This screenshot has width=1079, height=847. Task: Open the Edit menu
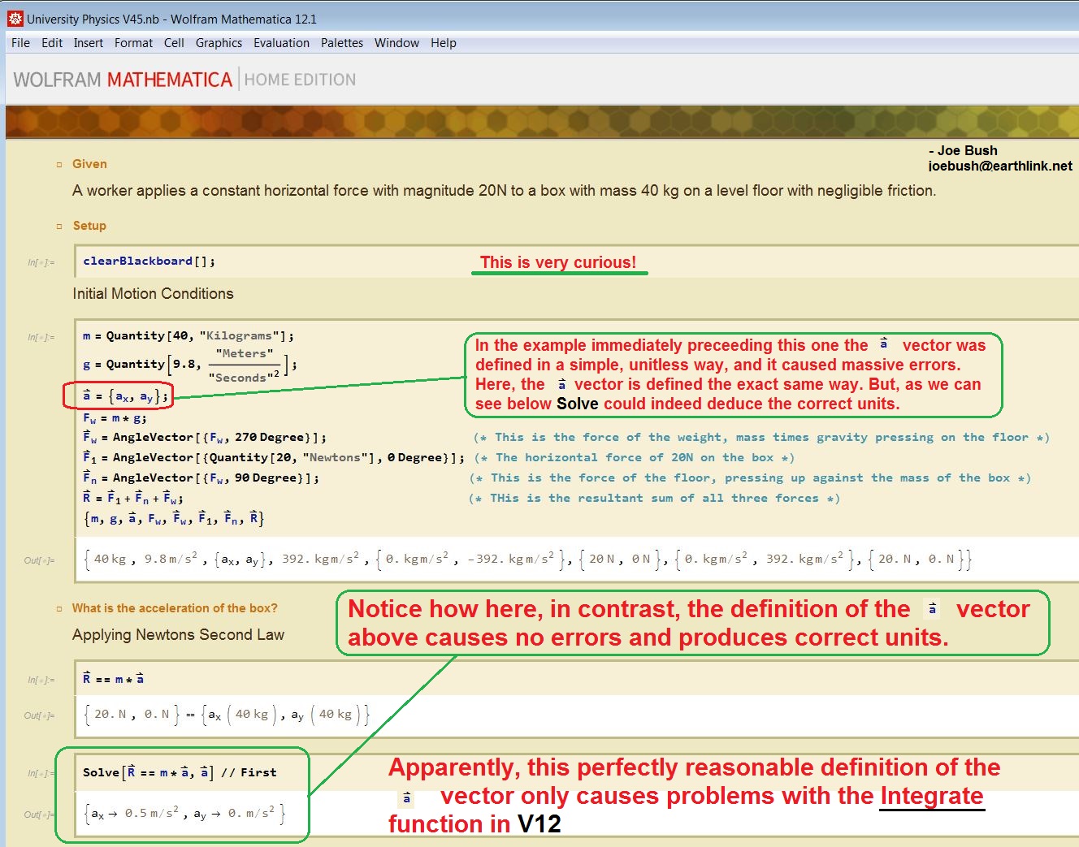(52, 43)
